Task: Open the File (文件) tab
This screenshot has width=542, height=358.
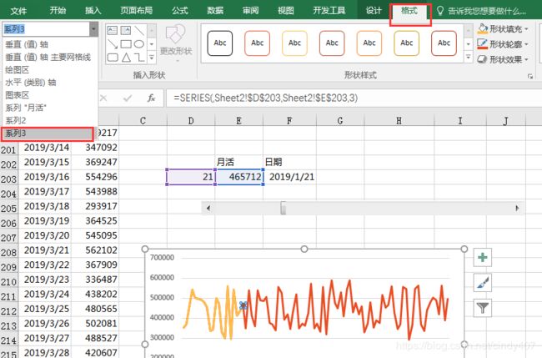Action: tap(18, 11)
